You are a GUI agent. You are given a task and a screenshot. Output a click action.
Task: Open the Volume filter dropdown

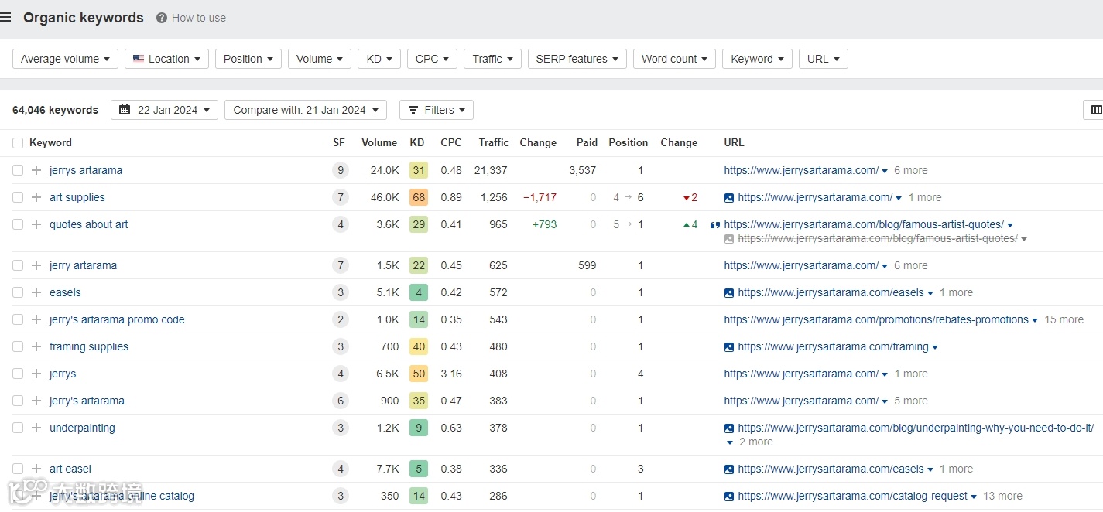[320, 59]
